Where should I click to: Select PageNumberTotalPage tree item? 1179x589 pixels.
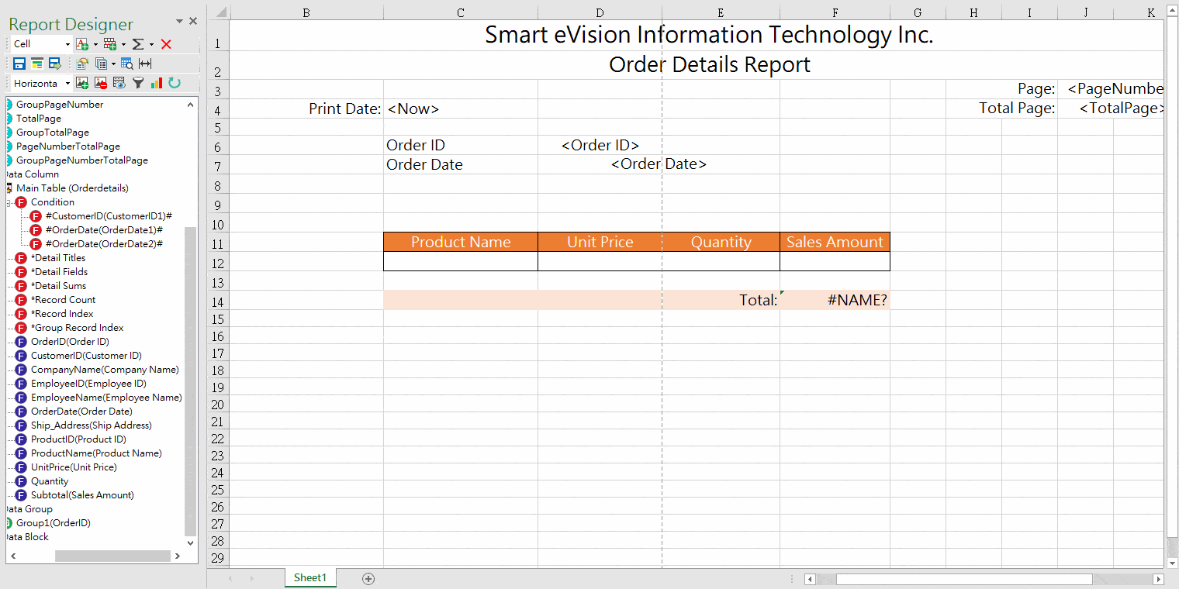[x=68, y=146]
